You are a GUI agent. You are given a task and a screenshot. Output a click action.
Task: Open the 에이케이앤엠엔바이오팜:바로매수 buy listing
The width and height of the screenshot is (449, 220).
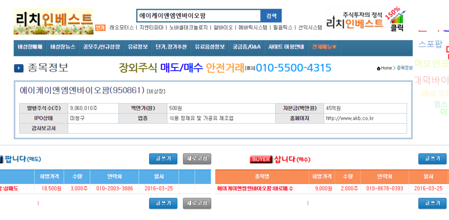tap(255, 189)
